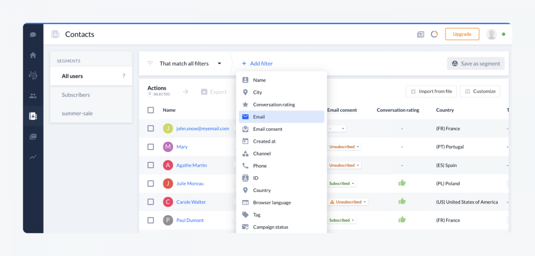Click the Export button
535x256 pixels.
pos(214,92)
